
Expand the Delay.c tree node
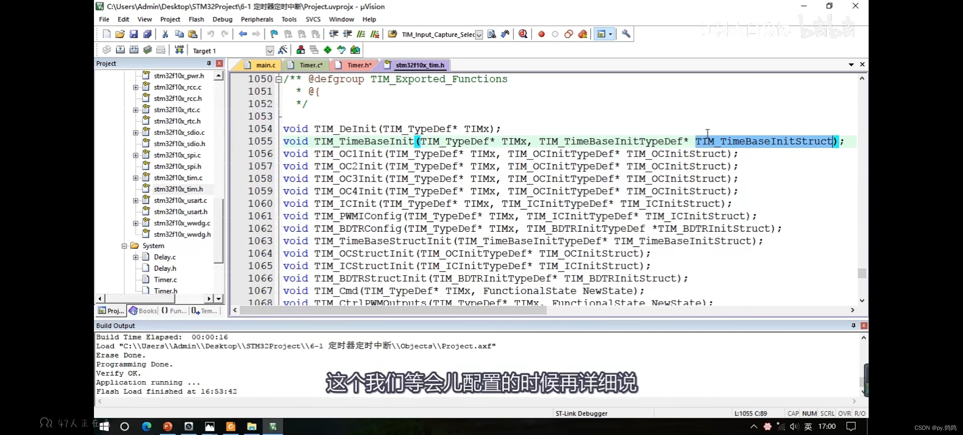click(135, 257)
